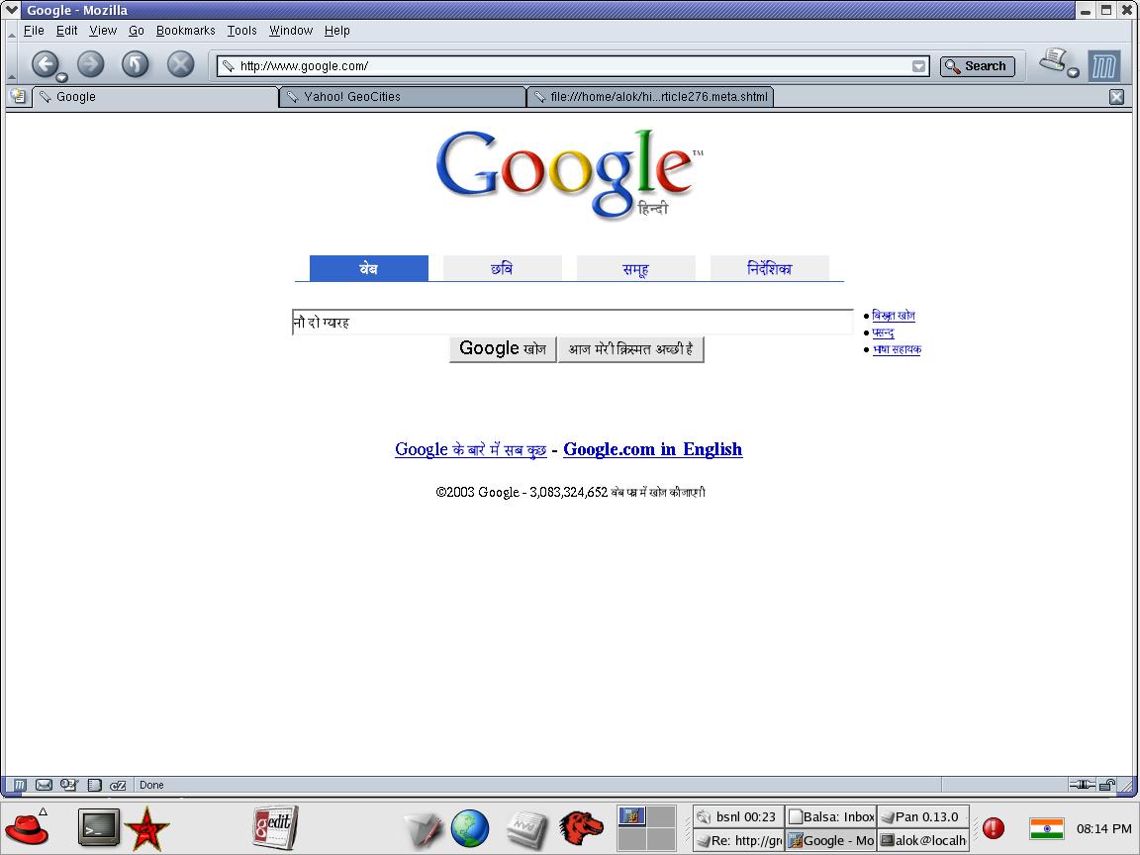Launch gedit from the panel
1140x855 pixels.
275,827
